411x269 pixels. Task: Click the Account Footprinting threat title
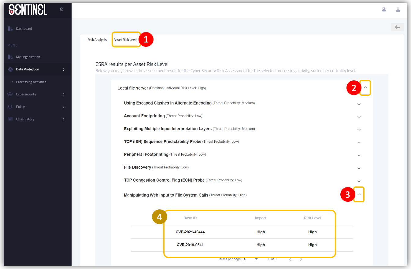pos(144,116)
